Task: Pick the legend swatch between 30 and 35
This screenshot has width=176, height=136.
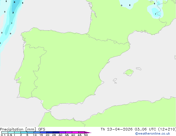Action: coord(62,132)
